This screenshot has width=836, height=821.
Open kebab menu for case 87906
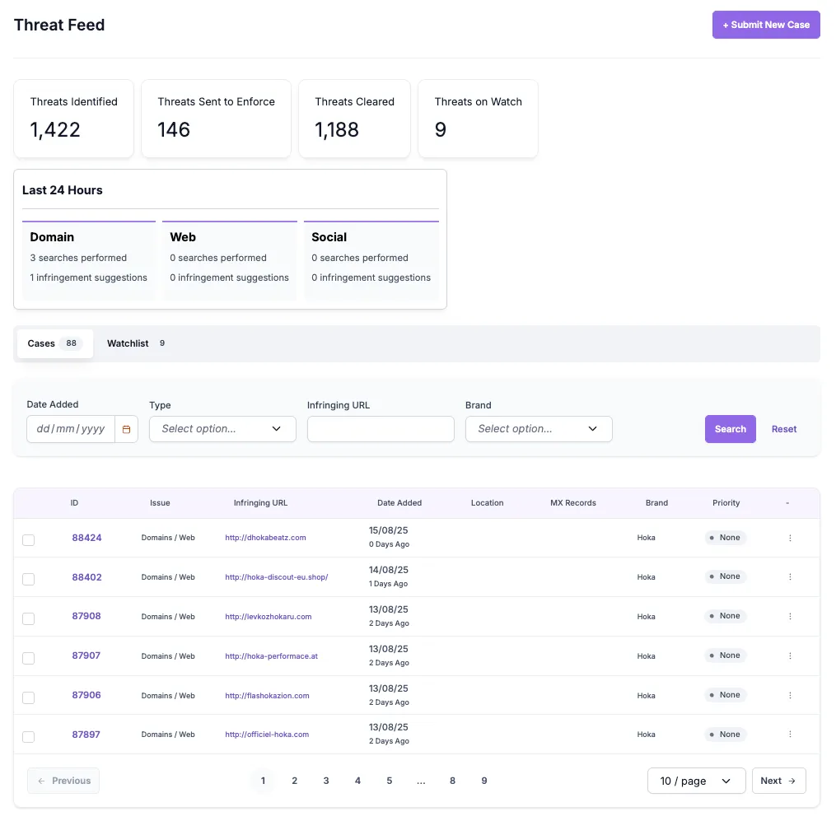coord(790,695)
